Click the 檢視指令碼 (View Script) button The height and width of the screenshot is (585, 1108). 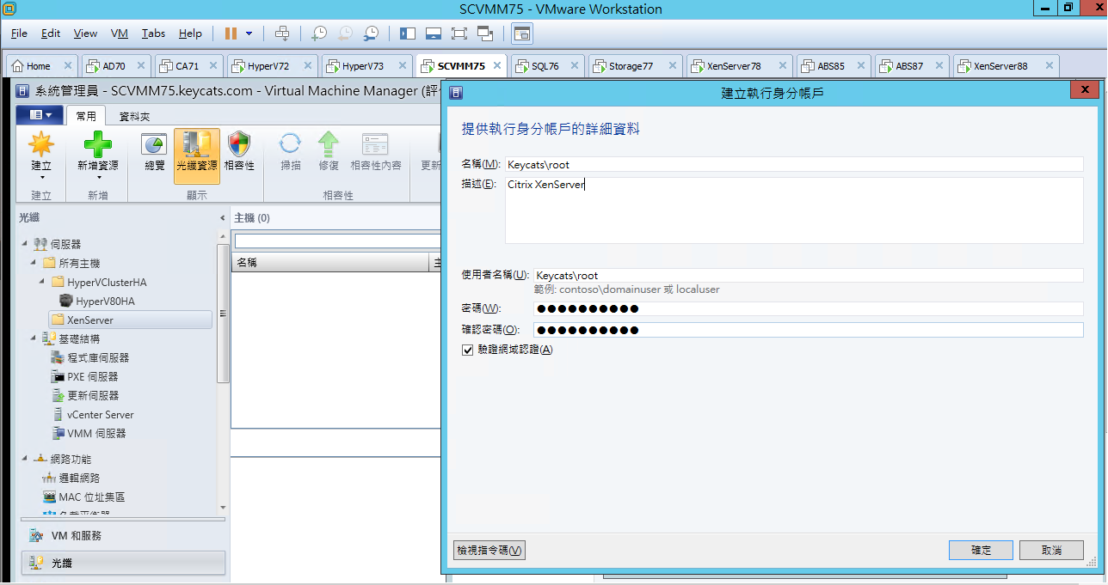[489, 550]
